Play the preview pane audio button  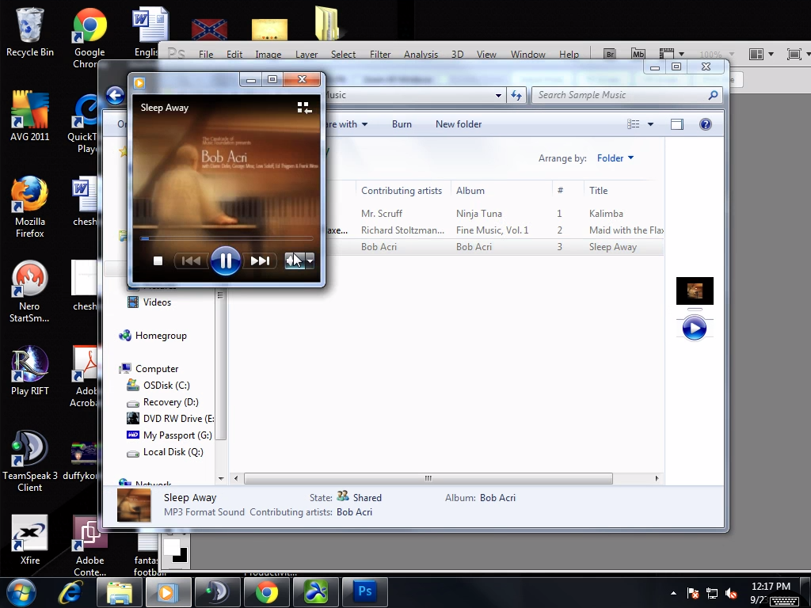point(694,329)
